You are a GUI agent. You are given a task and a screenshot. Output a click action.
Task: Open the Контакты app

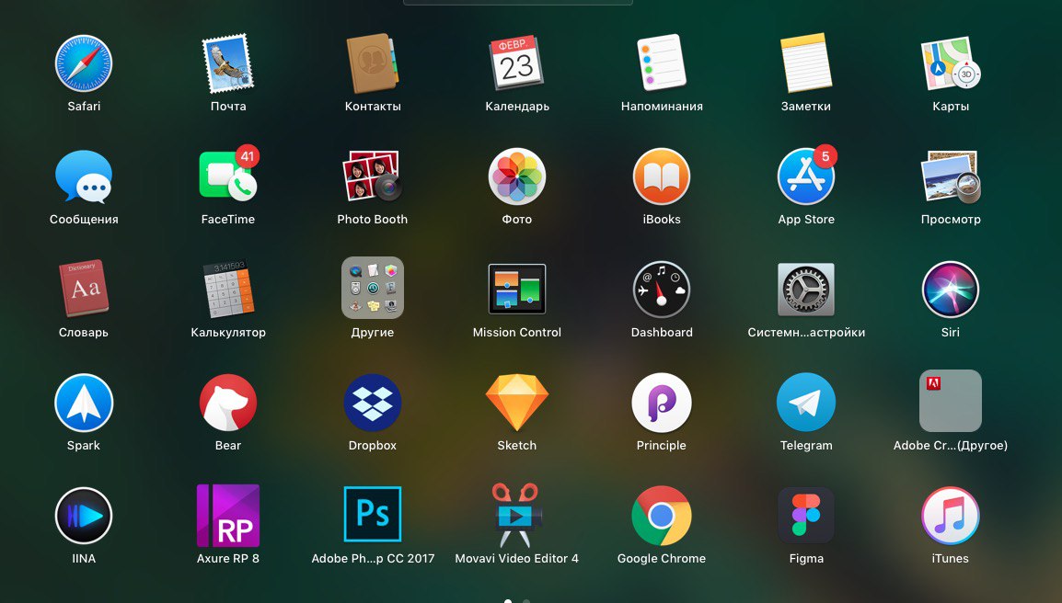click(373, 63)
